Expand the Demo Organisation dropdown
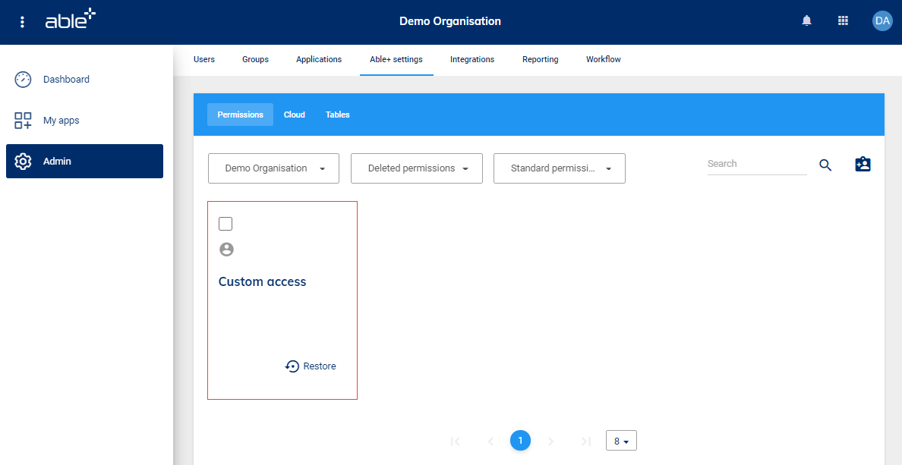 [274, 168]
